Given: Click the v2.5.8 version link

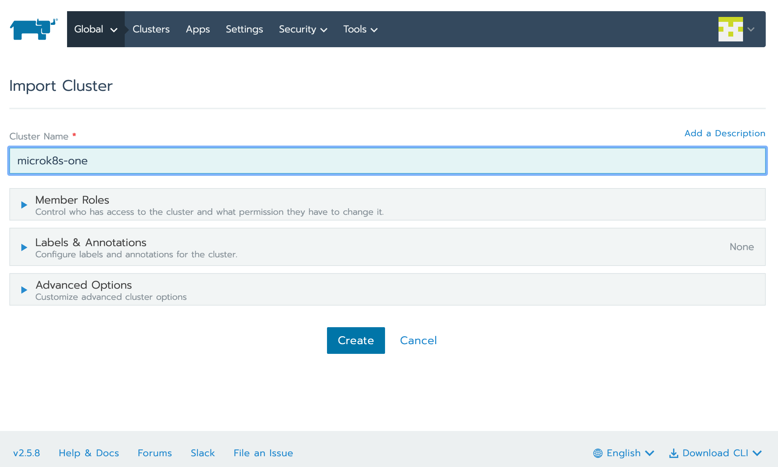Looking at the screenshot, I should click(x=27, y=453).
